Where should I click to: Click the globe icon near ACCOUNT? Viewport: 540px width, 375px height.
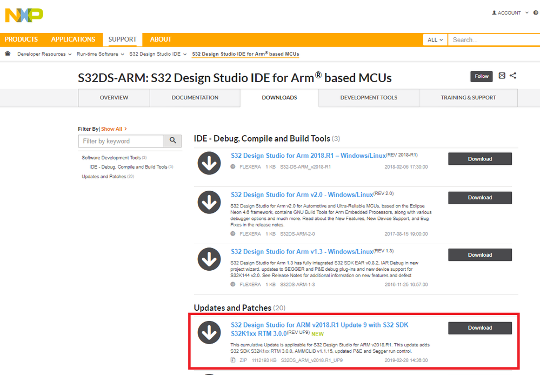(x=536, y=13)
